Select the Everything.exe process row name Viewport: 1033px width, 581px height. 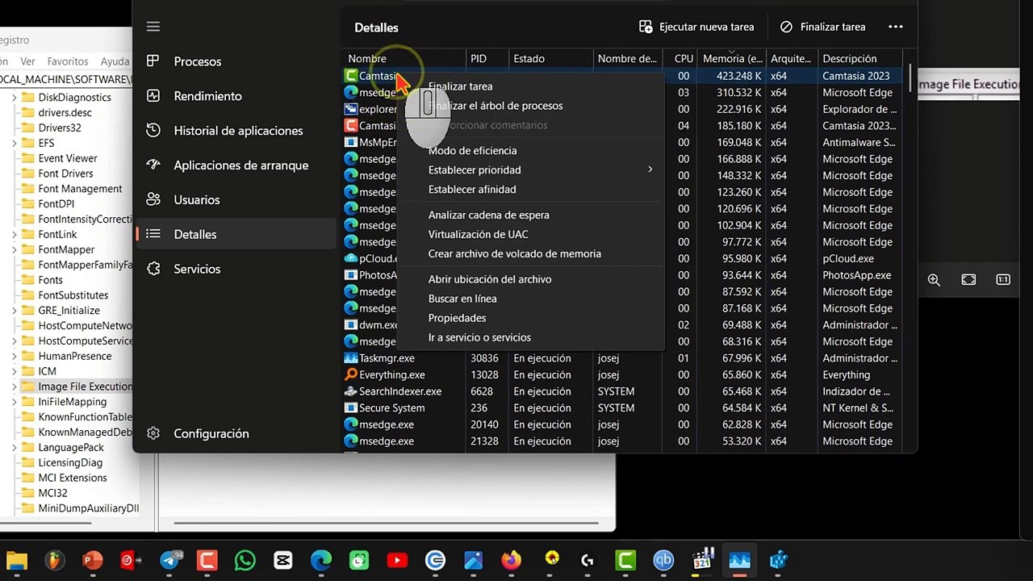392,374
